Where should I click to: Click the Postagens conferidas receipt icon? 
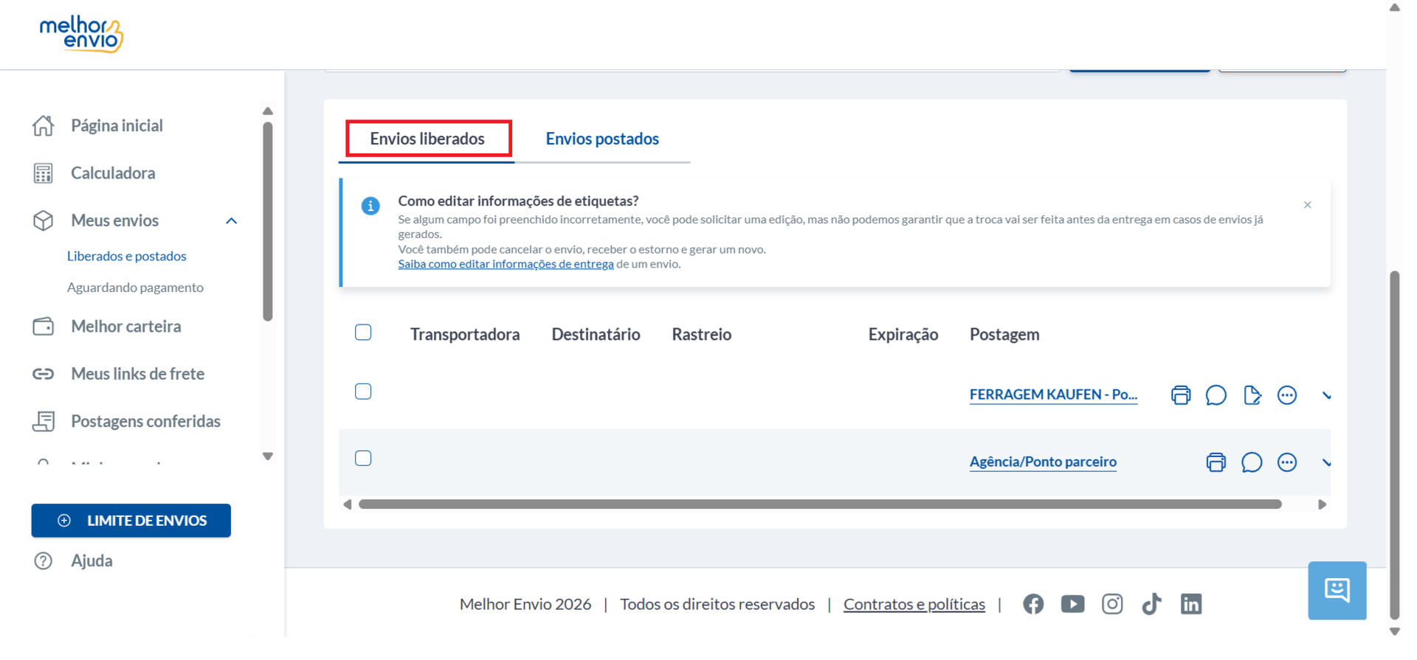click(x=43, y=421)
